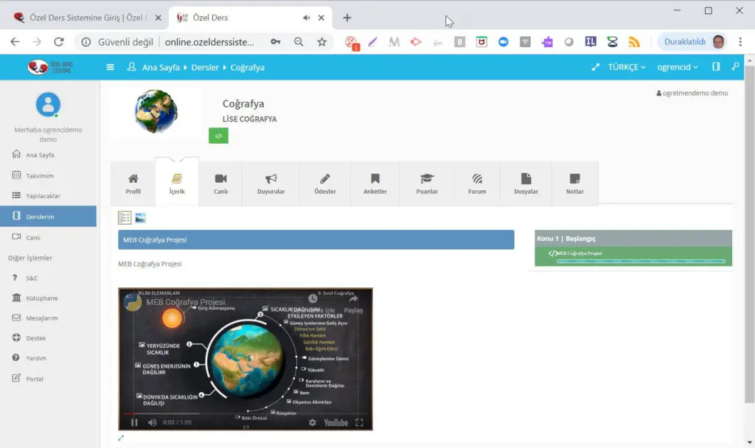Open the Forum tab icon
The width and height of the screenshot is (755, 448).
(477, 183)
